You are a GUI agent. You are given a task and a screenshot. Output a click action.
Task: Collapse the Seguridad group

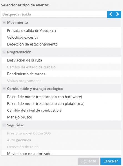[x=4, y=125]
